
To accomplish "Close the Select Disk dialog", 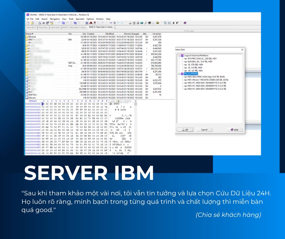I will click(242, 50).
